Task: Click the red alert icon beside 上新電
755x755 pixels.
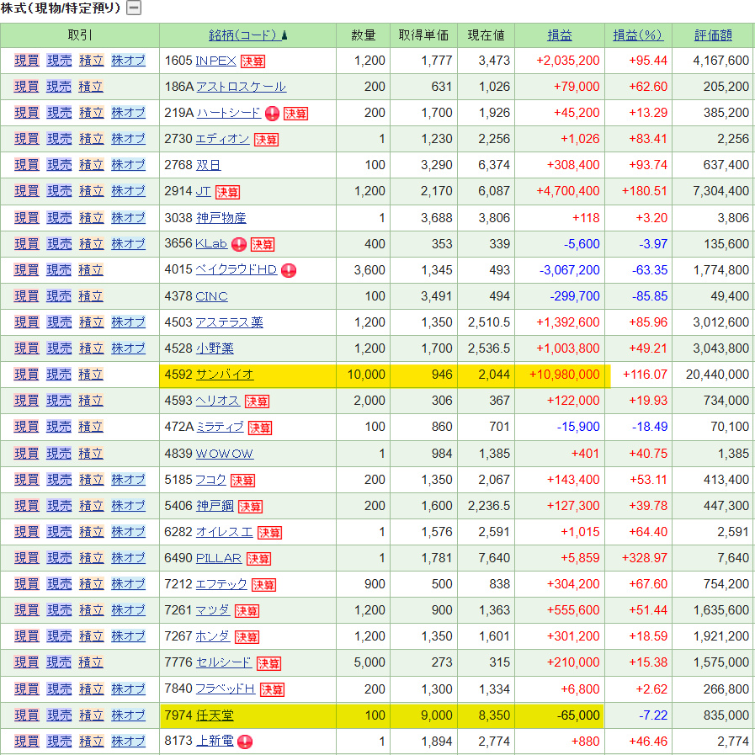Action: (x=245, y=742)
